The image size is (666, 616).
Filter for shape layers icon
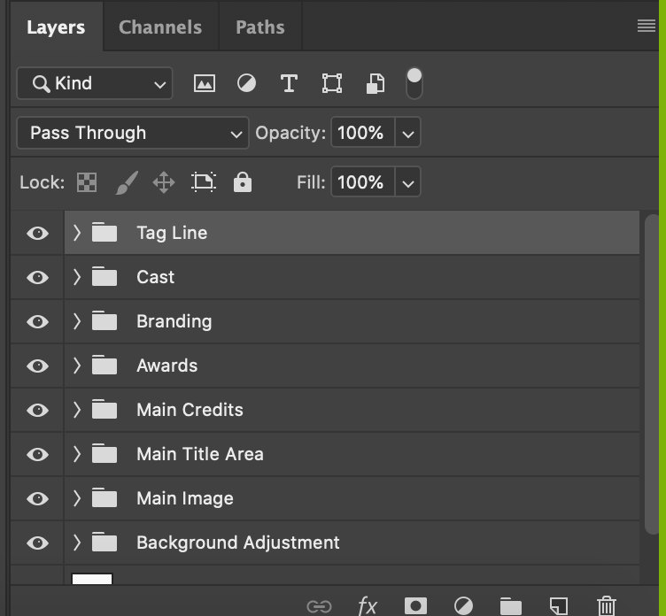332,83
